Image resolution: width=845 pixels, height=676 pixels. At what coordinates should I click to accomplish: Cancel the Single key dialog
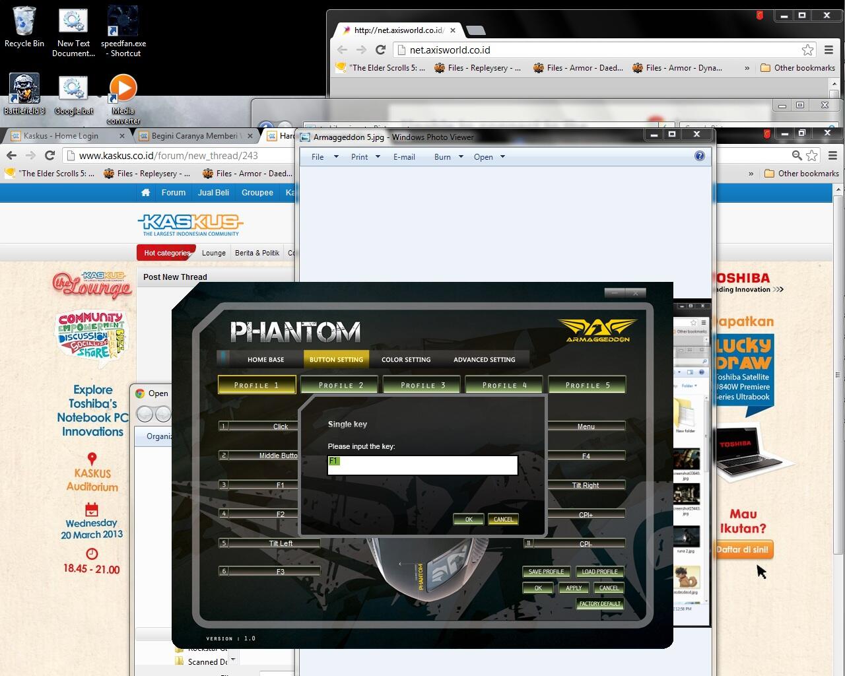(503, 519)
